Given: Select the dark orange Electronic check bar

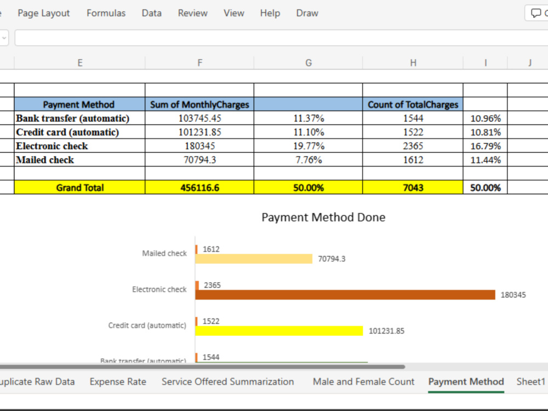Looking at the screenshot, I should point(345,295).
